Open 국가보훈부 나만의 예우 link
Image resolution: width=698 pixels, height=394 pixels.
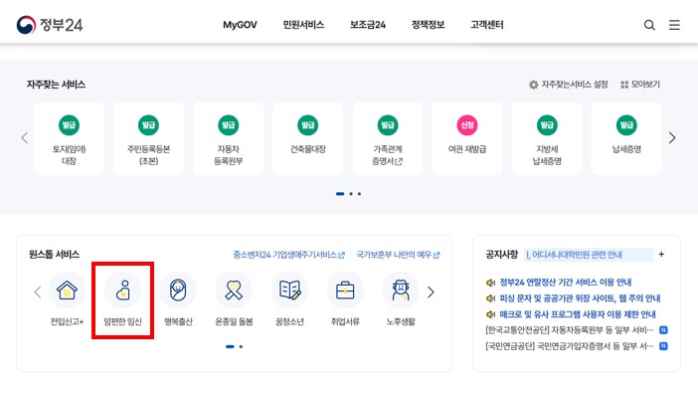(x=398, y=255)
